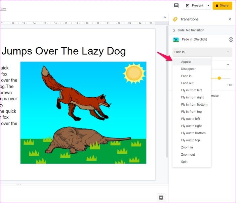Click the animation image thumbnail icon
Screen dimensions: 236x203
click(176, 40)
